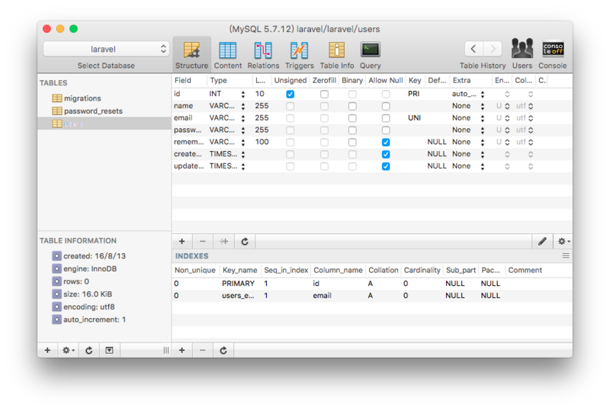
Task: Disable Allow Null for remember token field
Action: [x=386, y=142]
